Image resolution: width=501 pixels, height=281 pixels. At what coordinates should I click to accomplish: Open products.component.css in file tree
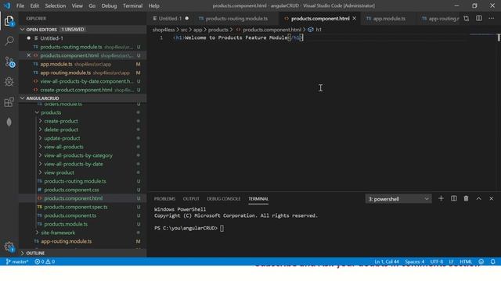click(71, 190)
